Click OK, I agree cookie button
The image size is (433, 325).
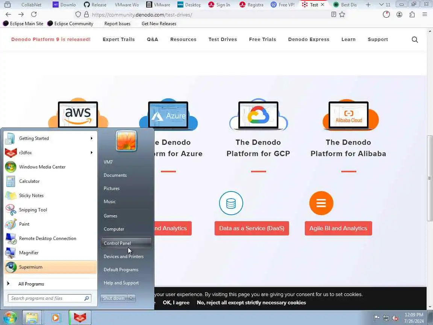click(176, 302)
